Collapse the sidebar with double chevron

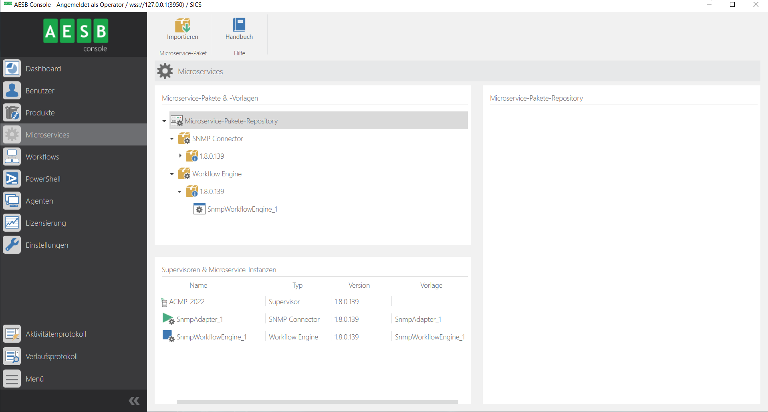pyautogui.click(x=134, y=400)
